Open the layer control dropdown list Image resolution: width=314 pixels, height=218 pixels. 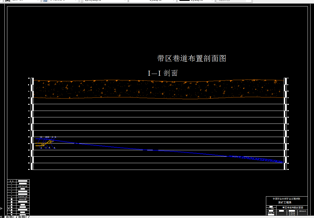[75, 1]
